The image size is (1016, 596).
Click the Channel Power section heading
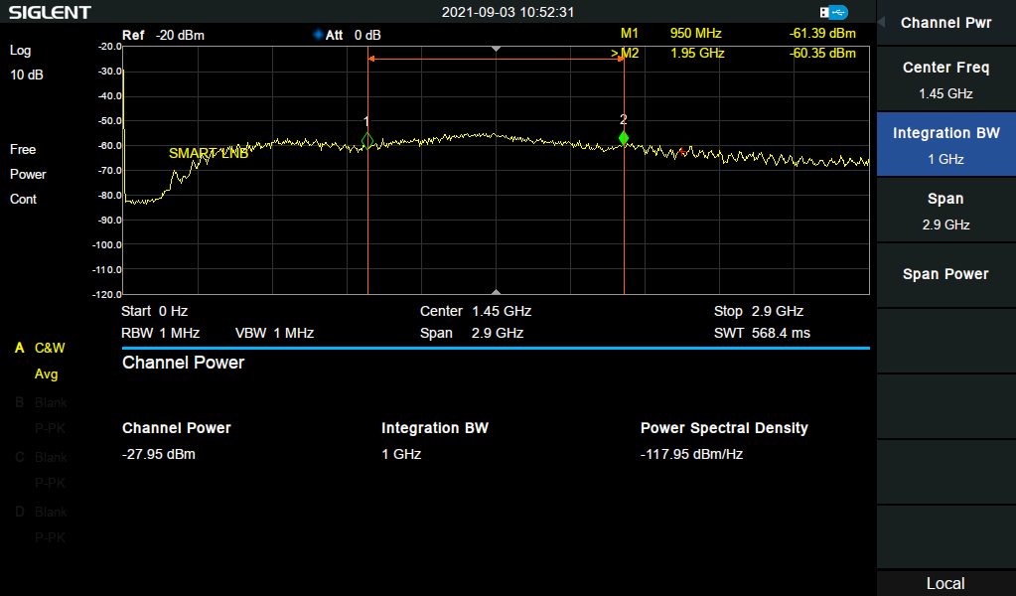tap(184, 363)
